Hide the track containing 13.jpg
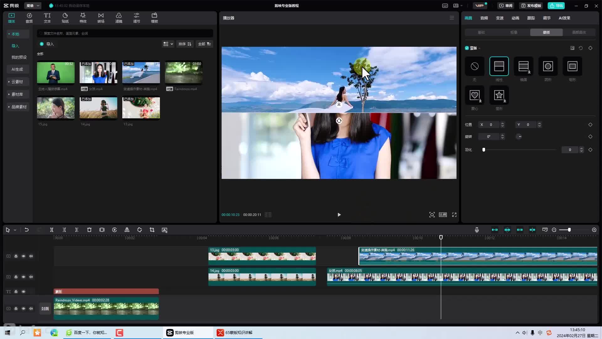602x339 pixels. coord(24,256)
